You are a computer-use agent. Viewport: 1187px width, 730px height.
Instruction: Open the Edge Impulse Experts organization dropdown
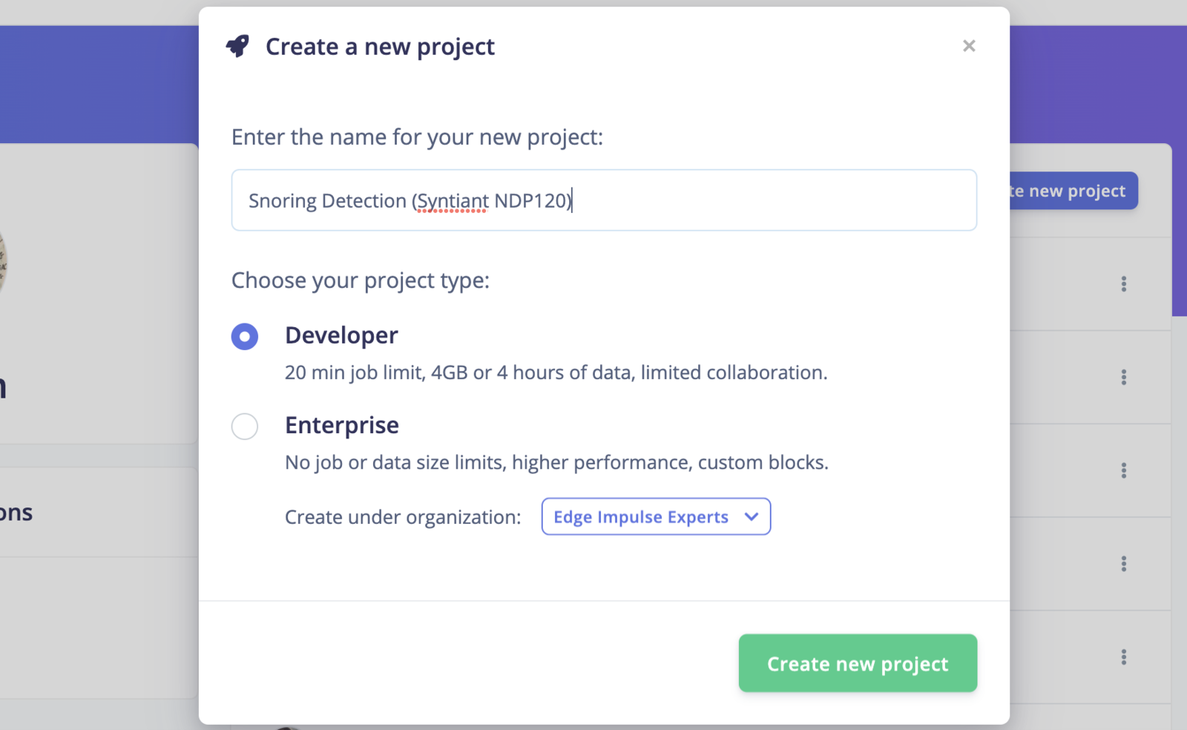(x=655, y=516)
